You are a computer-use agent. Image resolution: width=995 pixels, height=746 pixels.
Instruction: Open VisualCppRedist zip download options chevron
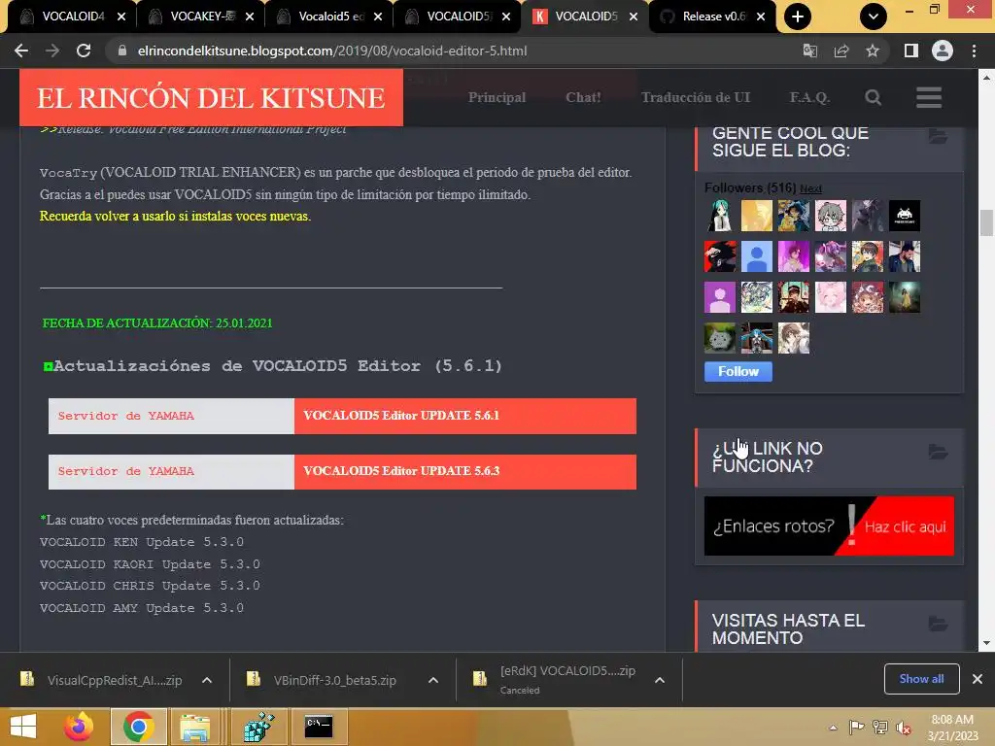coord(207,680)
